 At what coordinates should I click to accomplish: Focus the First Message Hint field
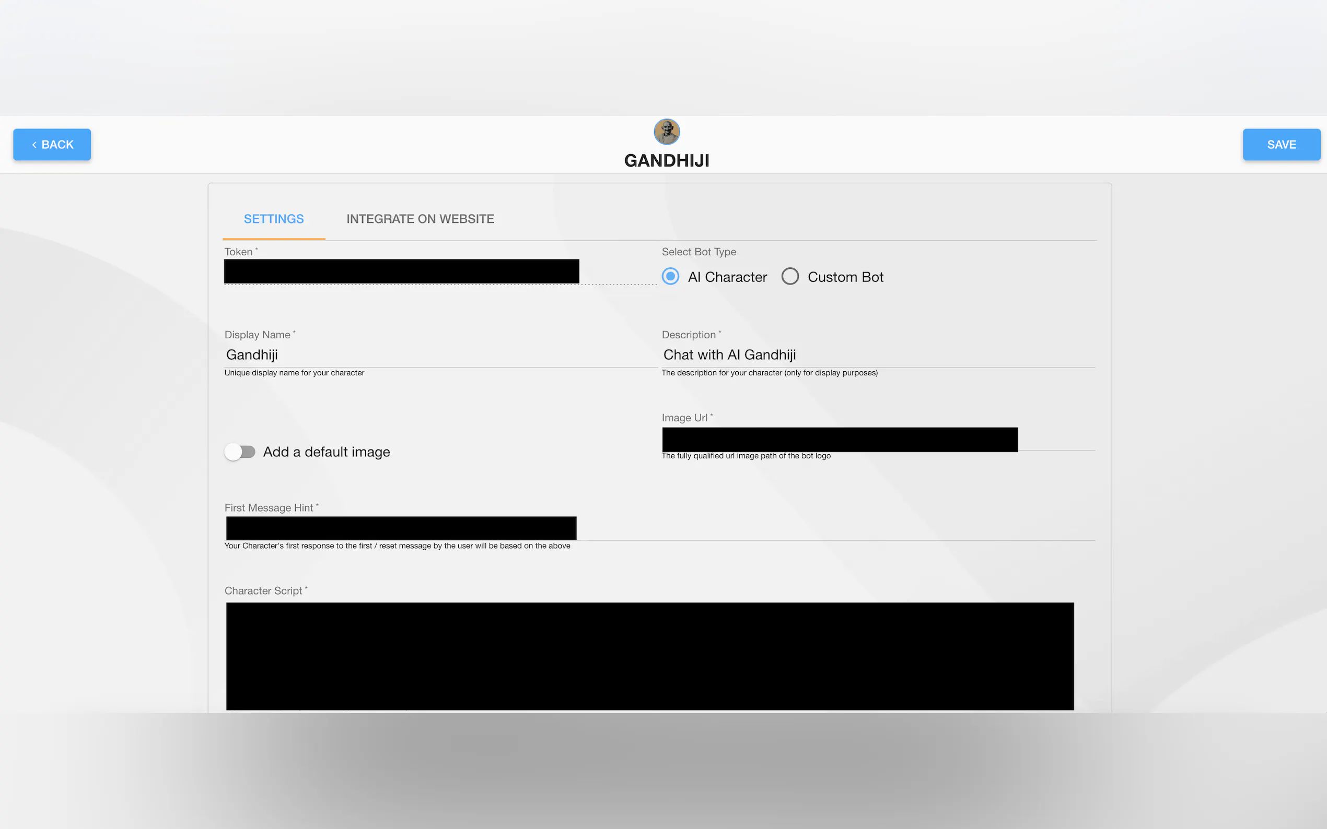click(x=401, y=528)
